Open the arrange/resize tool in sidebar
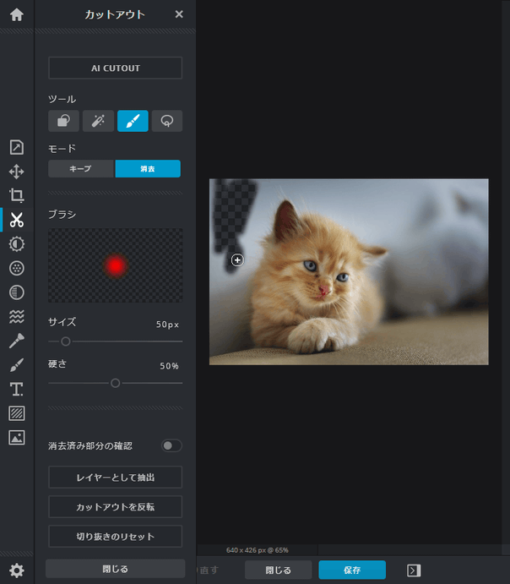This screenshot has width=510, height=584. click(x=17, y=147)
